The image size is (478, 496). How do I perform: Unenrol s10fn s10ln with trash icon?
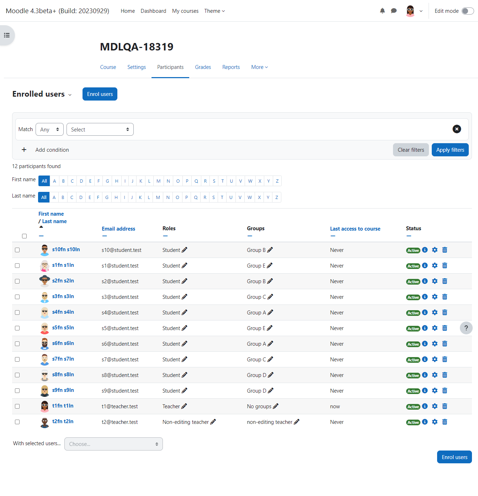click(445, 250)
